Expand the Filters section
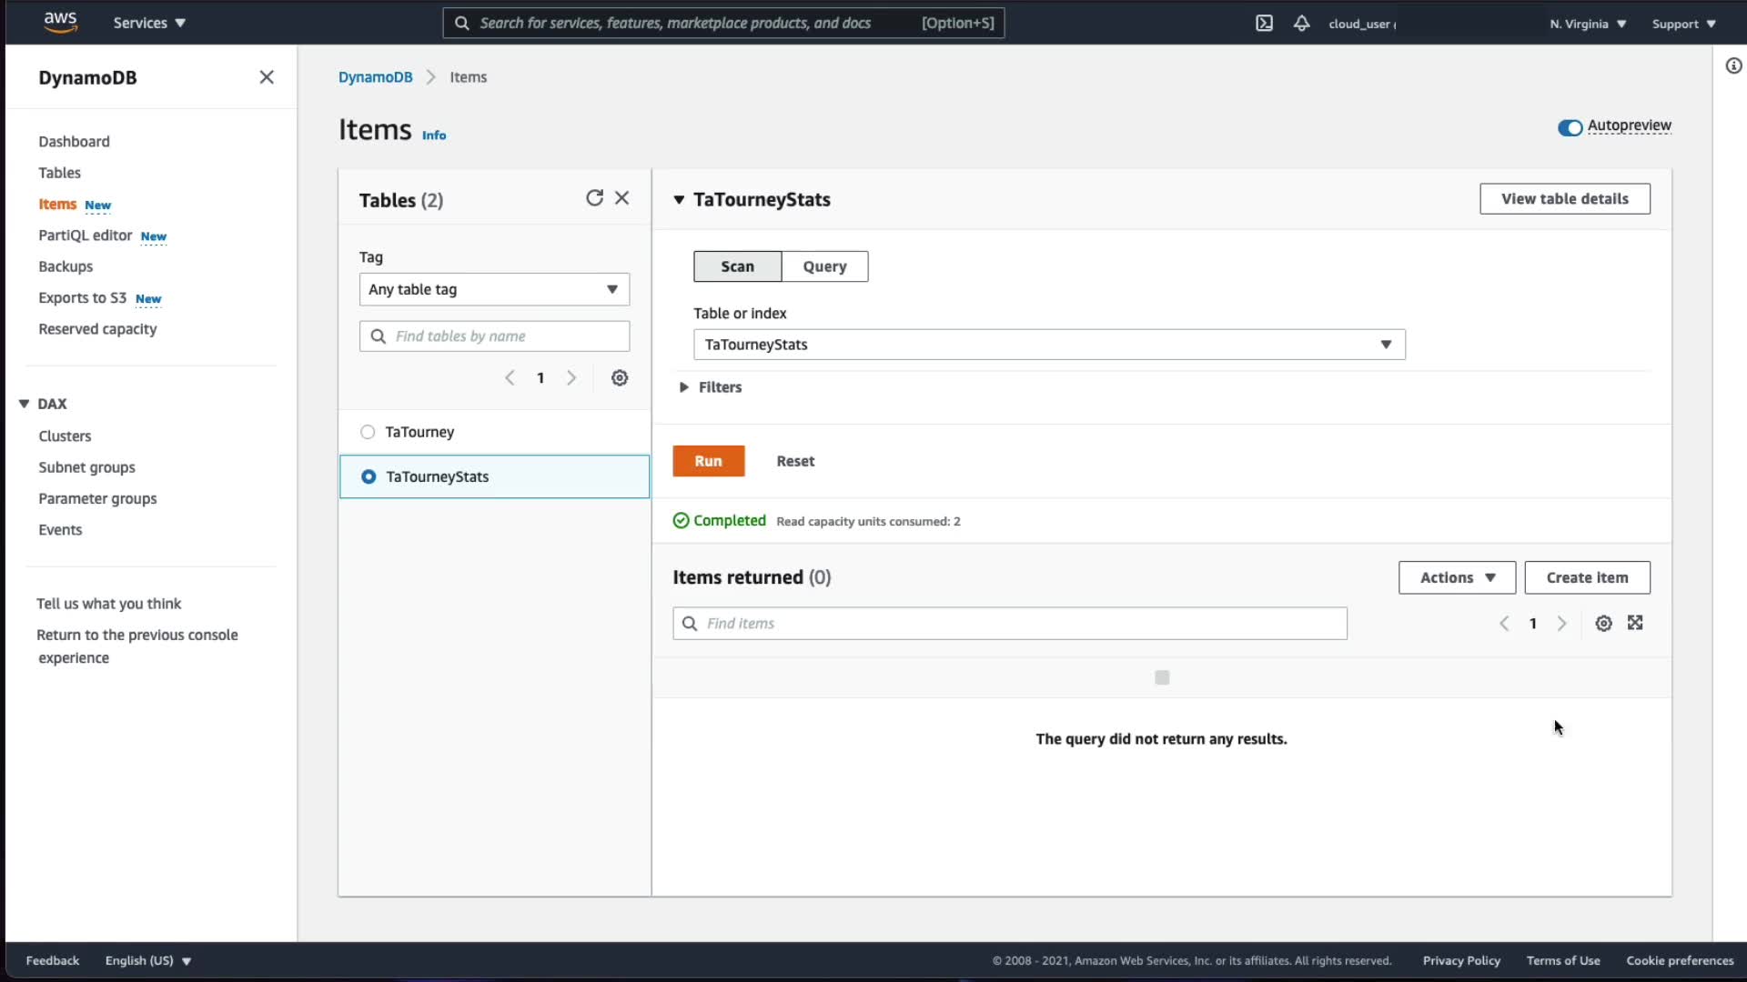The height and width of the screenshot is (982, 1747). coord(684,387)
